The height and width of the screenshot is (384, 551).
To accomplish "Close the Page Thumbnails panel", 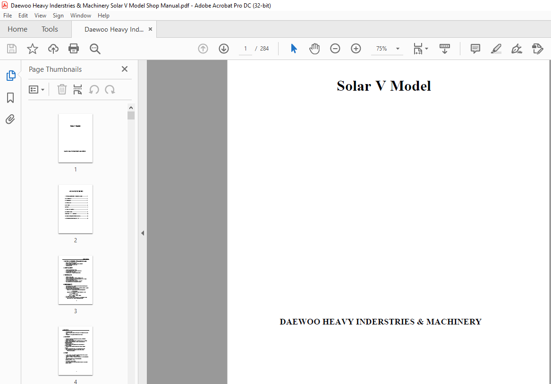I will (x=125, y=69).
